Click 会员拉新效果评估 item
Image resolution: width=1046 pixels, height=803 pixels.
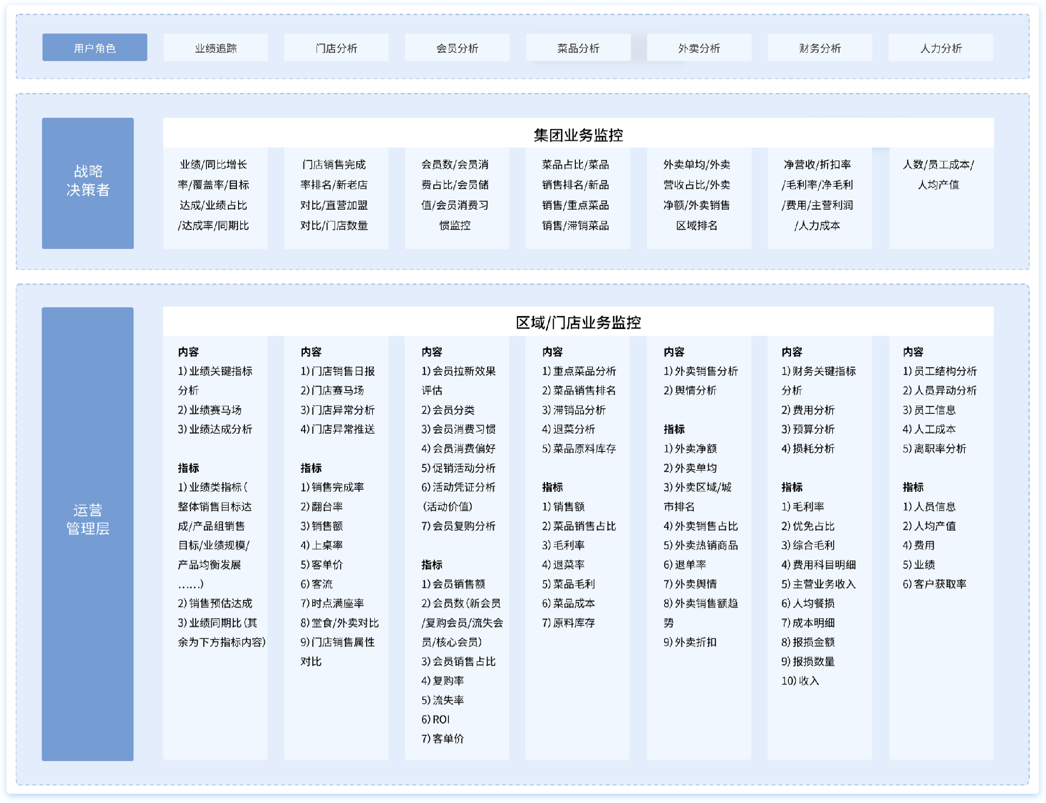pos(459,372)
